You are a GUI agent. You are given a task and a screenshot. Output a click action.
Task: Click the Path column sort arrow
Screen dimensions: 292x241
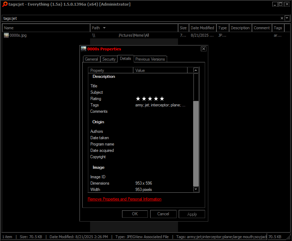(104, 28)
